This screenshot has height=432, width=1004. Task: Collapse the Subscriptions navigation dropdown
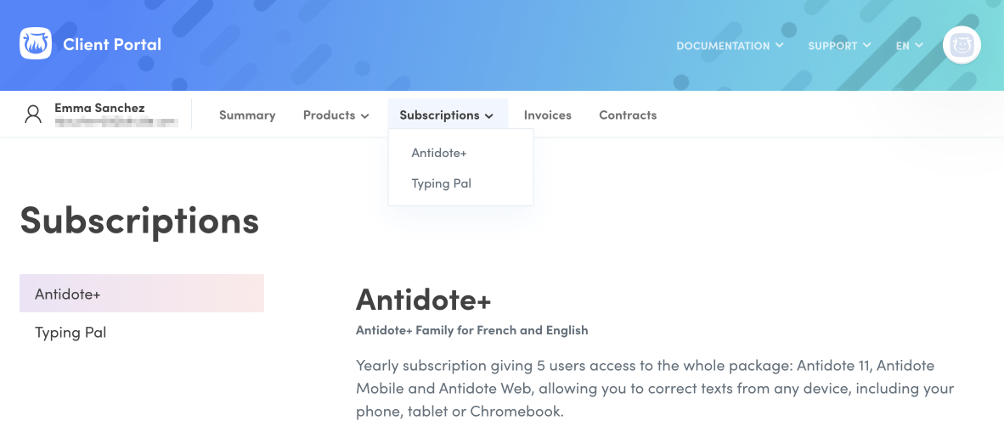pos(447,115)
